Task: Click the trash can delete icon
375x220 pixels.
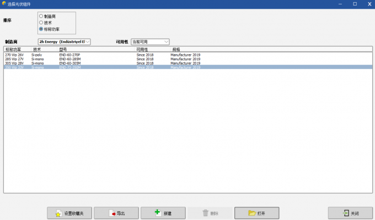Action: pos(206,213)
